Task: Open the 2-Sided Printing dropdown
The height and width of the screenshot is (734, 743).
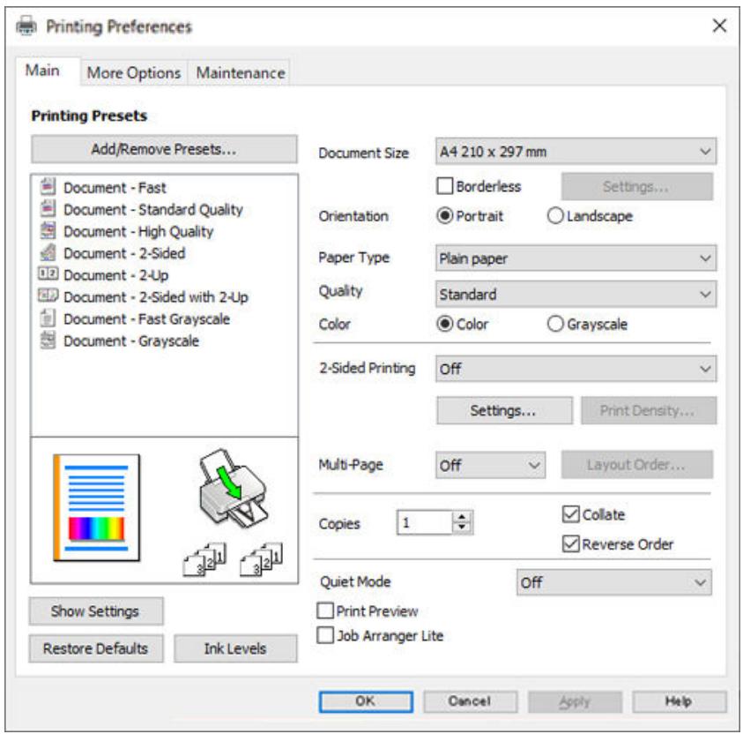Action: coord(576,369)
